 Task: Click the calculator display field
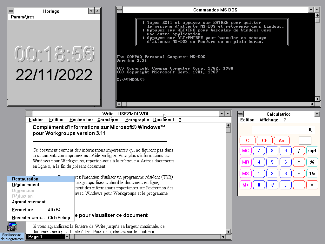[x=283, y=130]
